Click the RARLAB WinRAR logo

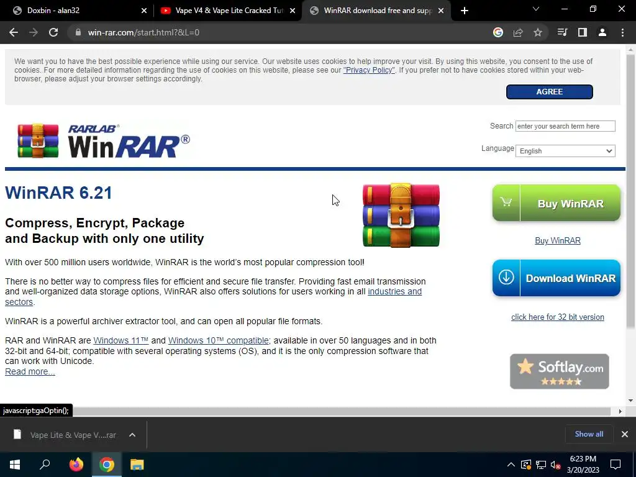click(x=104, y=141)
